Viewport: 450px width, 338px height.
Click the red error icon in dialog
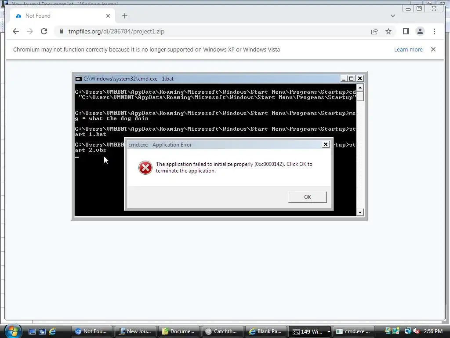click(145, 168)
